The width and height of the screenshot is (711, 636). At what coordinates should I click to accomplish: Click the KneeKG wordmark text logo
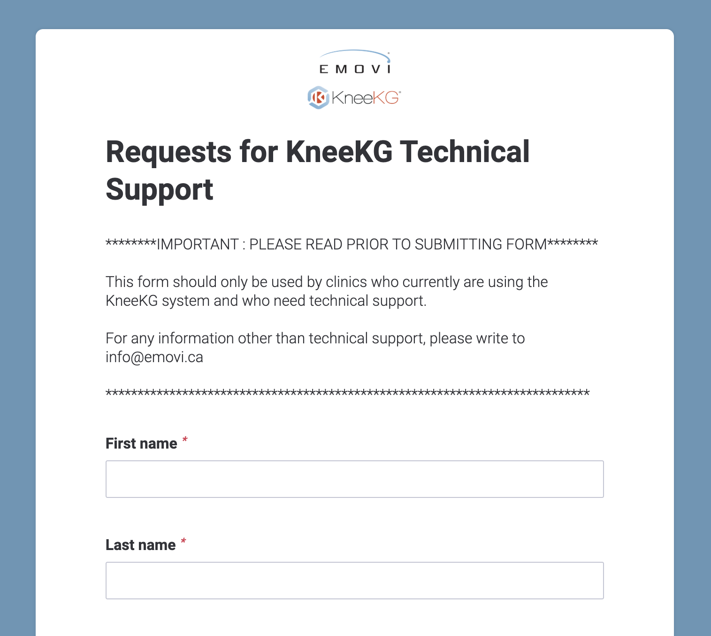click(366, 98)
